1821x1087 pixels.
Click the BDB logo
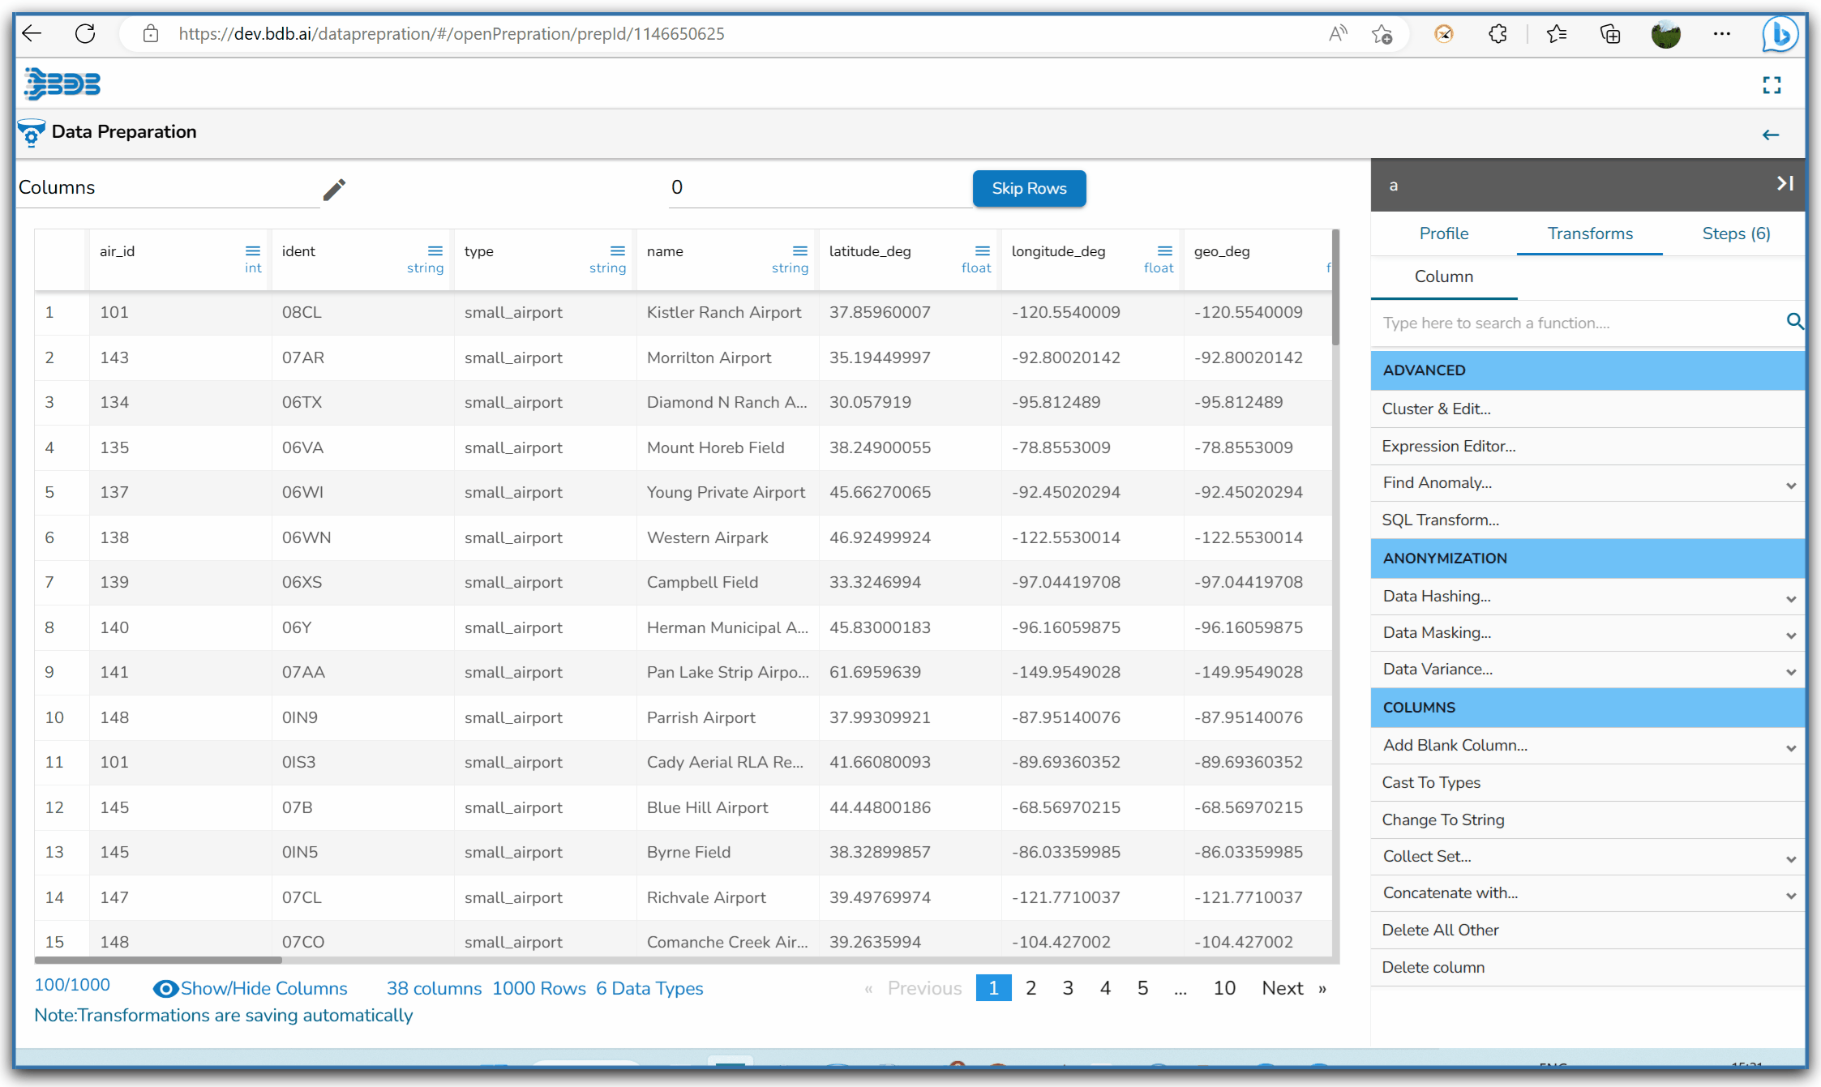(x=62, y=83)
